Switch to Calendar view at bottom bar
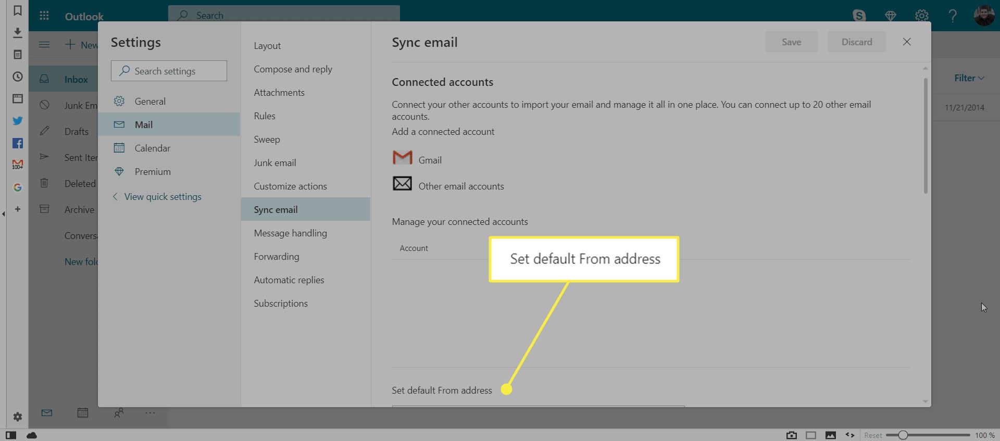The height and width of the screenshot is (441, 1000). pos(83,413)
